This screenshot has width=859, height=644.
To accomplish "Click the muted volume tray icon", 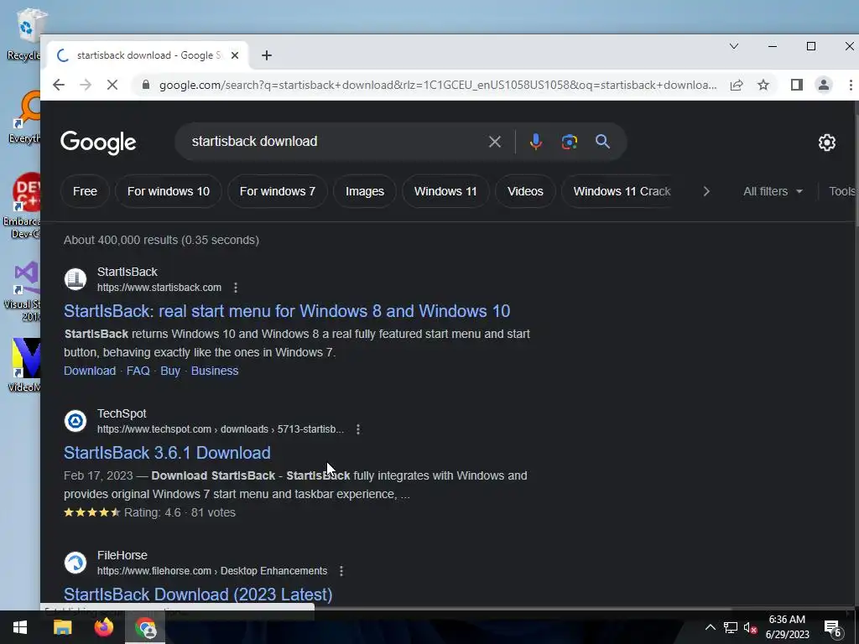I will tap(751, 627).
